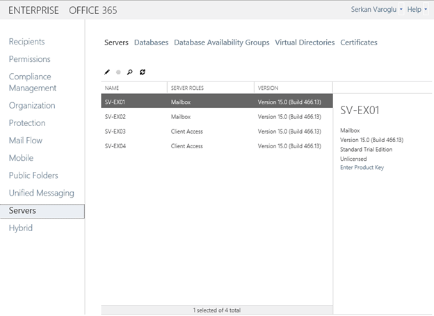Click Standard Trial Edition text

click(x=366, y=150)
